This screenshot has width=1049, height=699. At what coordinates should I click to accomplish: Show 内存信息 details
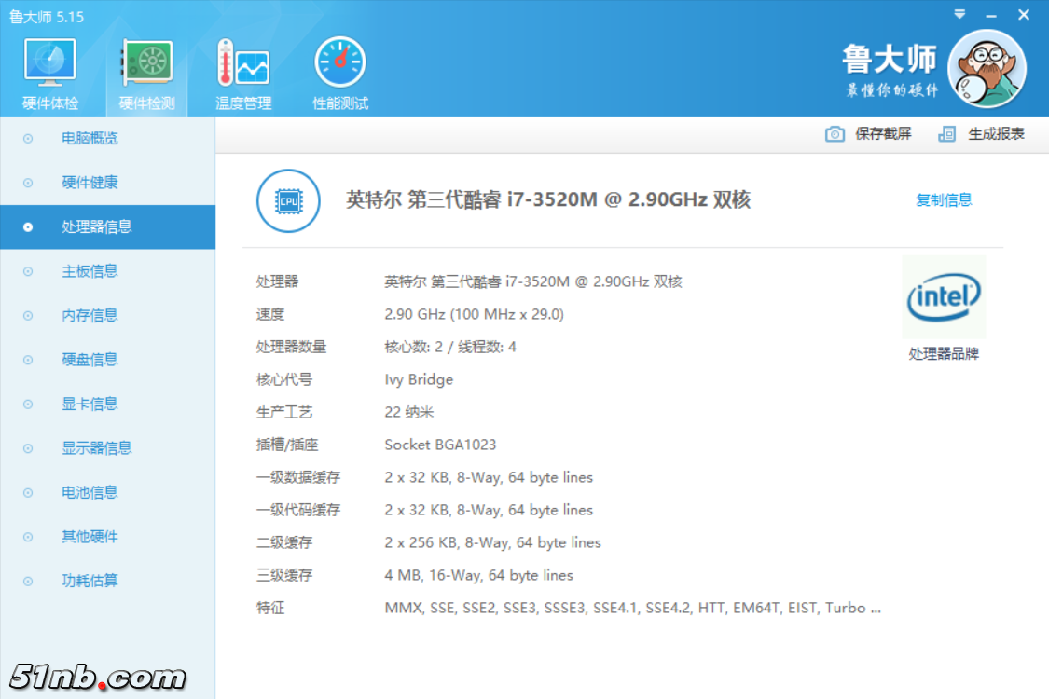(90, 316)
